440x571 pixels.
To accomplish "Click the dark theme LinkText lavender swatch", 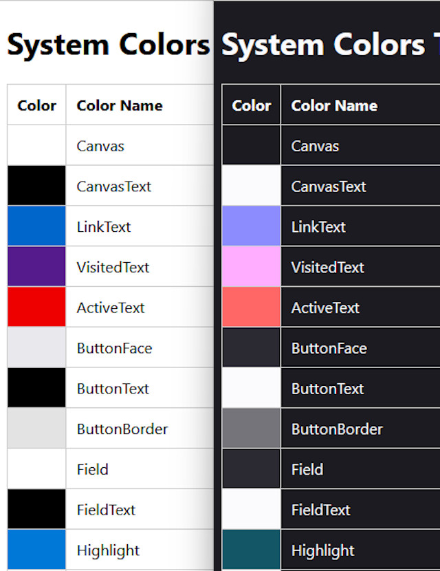I will pos(252,226).
